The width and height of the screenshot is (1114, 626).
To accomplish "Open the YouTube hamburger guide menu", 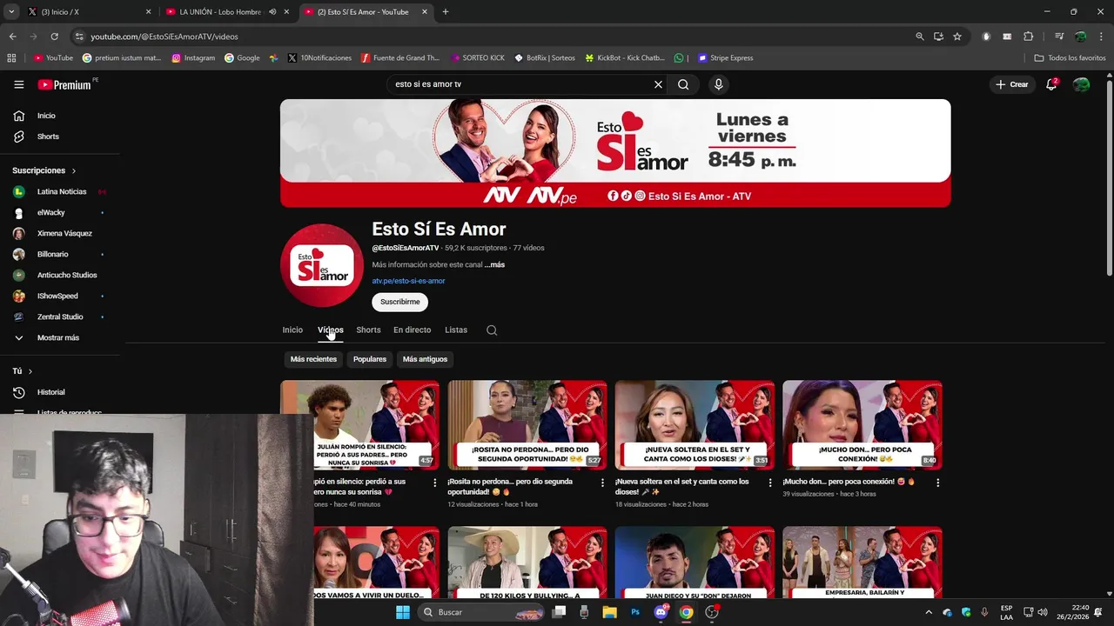I will [x=18, y=84].
